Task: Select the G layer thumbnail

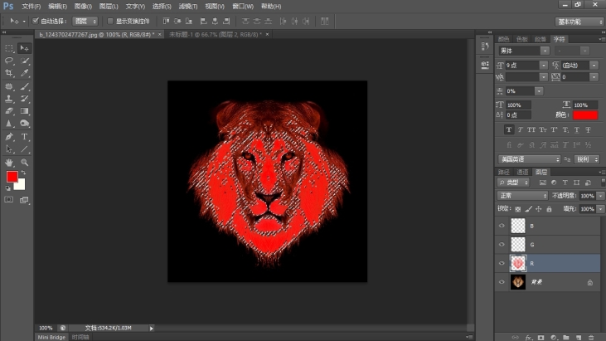Action: point(518,244)
